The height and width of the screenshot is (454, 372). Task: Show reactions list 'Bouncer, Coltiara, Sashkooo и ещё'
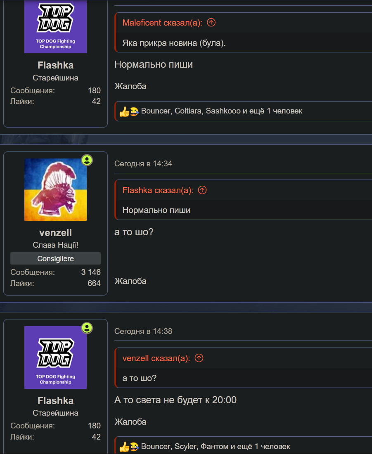(222, 111)
